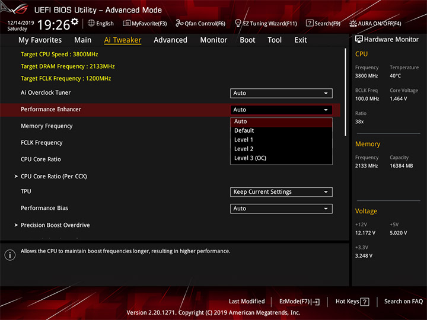
Task: Open Search on FAQ link
Action: [403, 302]
